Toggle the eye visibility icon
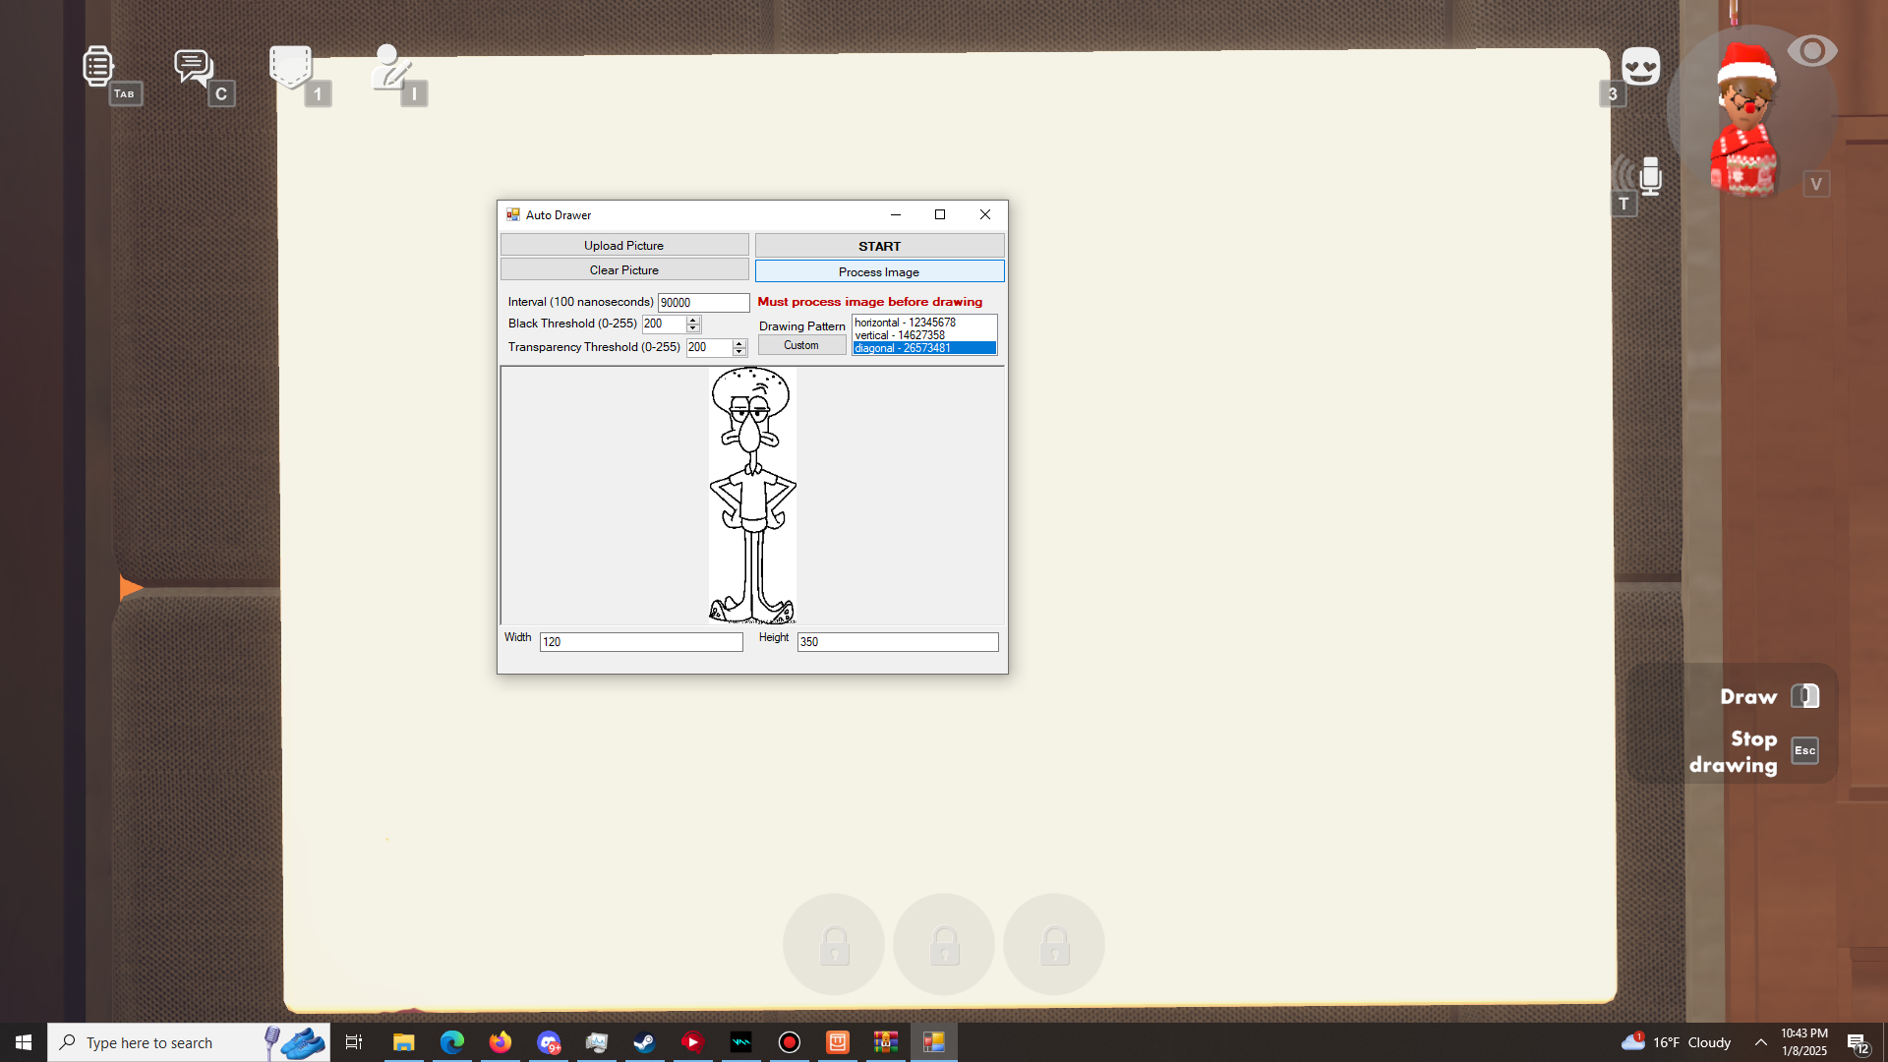 [x=1811, y=51]
